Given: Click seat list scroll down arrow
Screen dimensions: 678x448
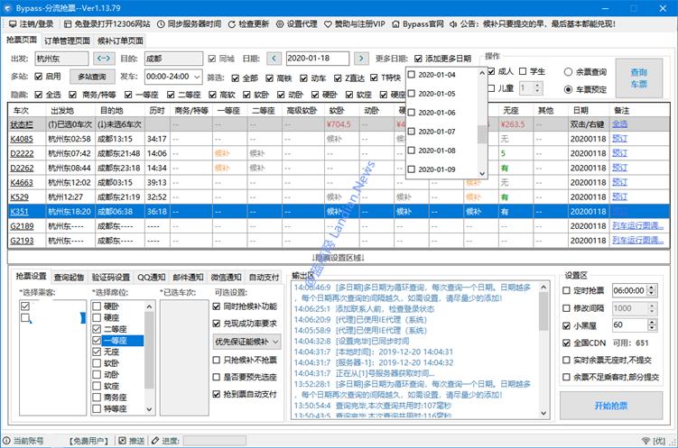Looking at the screenshot, I should tap(149, 408).
